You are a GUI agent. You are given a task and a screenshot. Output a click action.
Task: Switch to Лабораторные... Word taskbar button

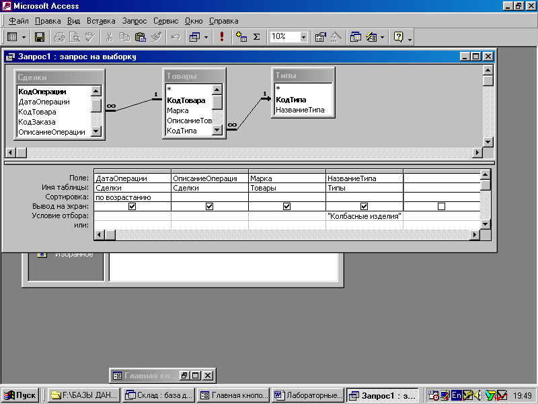pyautogui.click(x=308, y=395)
